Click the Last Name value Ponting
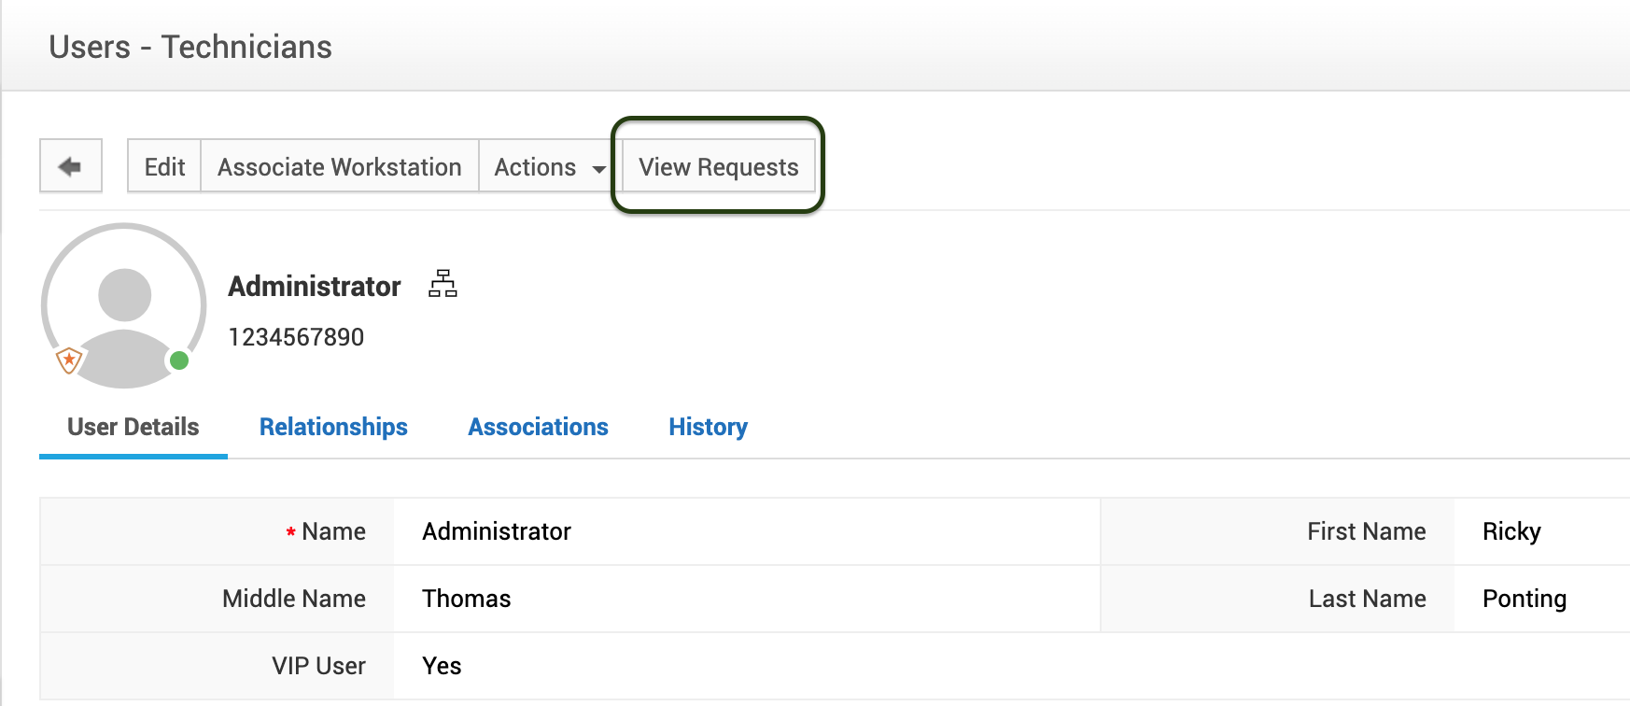1630x706 pixels. pos(1525,599)
